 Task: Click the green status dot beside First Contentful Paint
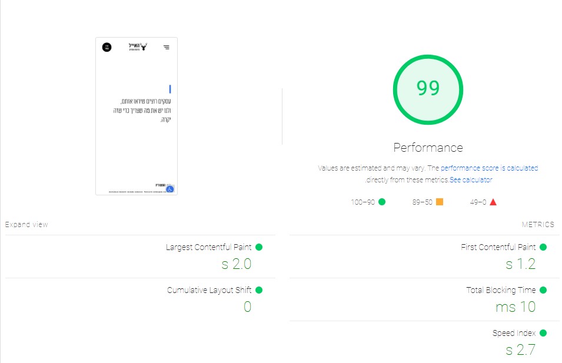click(545, 247)
